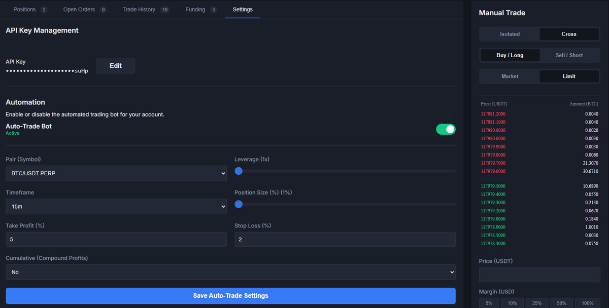Click bid price 117978.5000
This screenshot has height=308, width=609.
(x=493, y=235)
